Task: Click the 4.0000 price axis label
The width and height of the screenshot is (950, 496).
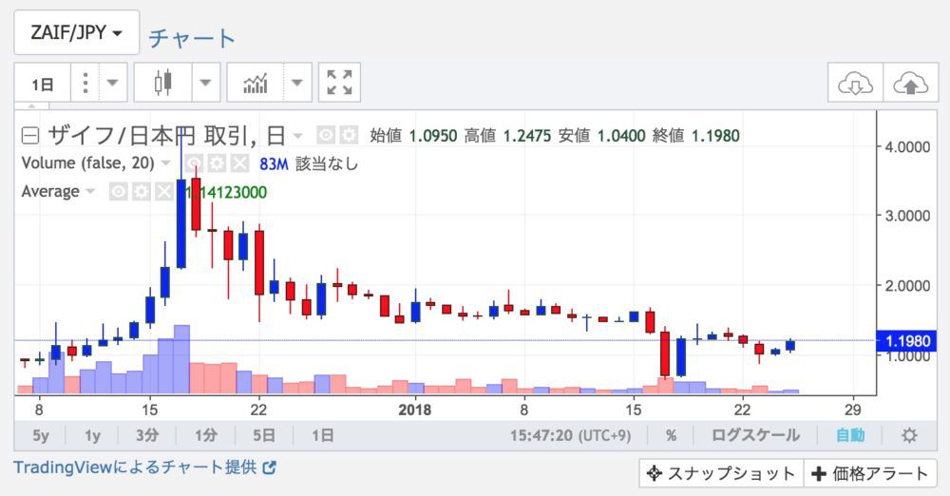Action: click(x=907, y=147)
